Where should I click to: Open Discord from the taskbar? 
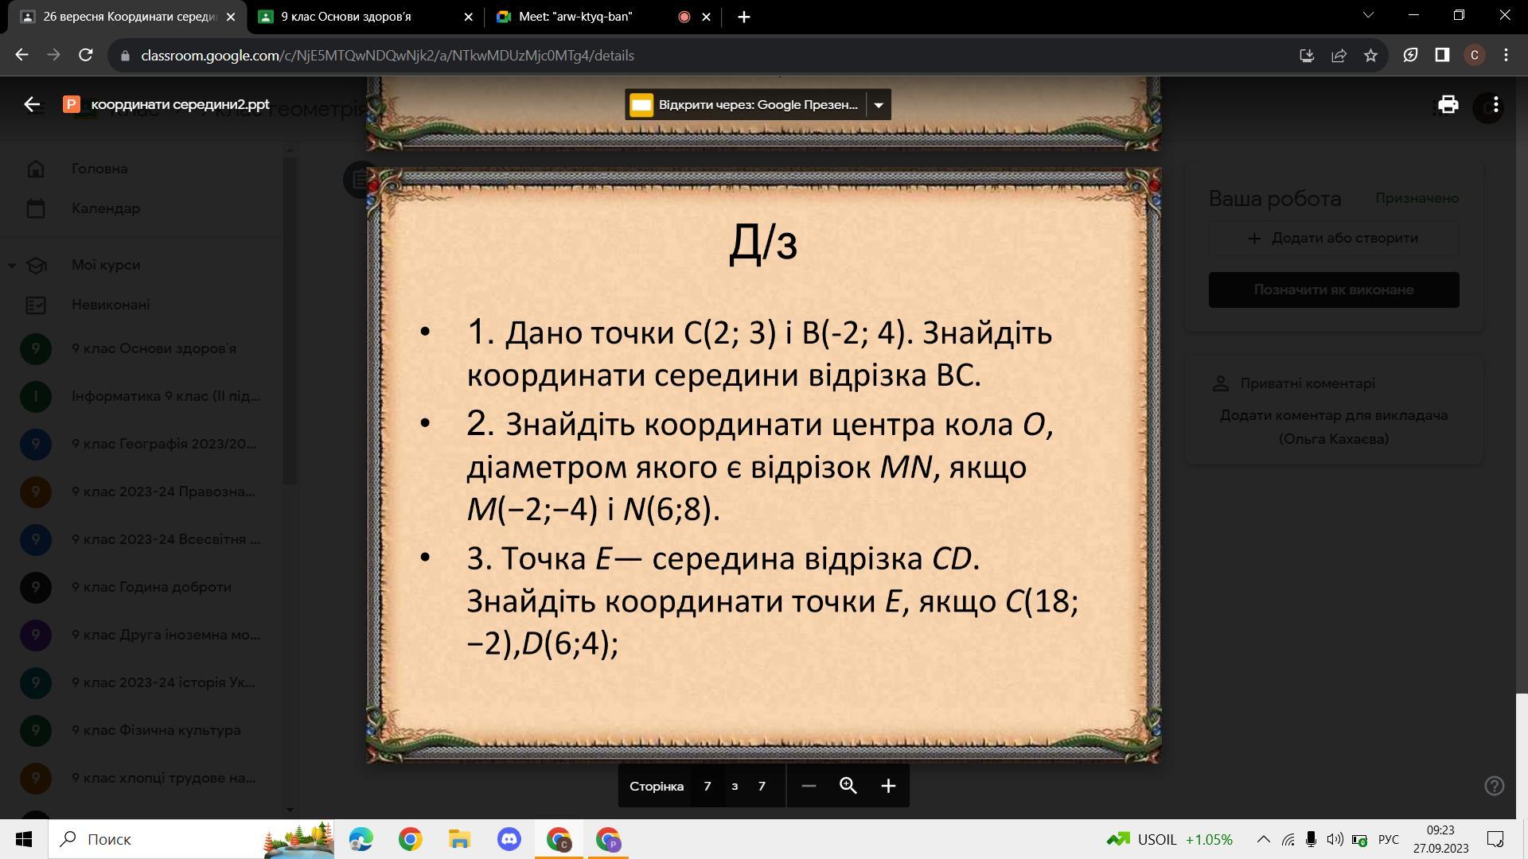(509, 839)
